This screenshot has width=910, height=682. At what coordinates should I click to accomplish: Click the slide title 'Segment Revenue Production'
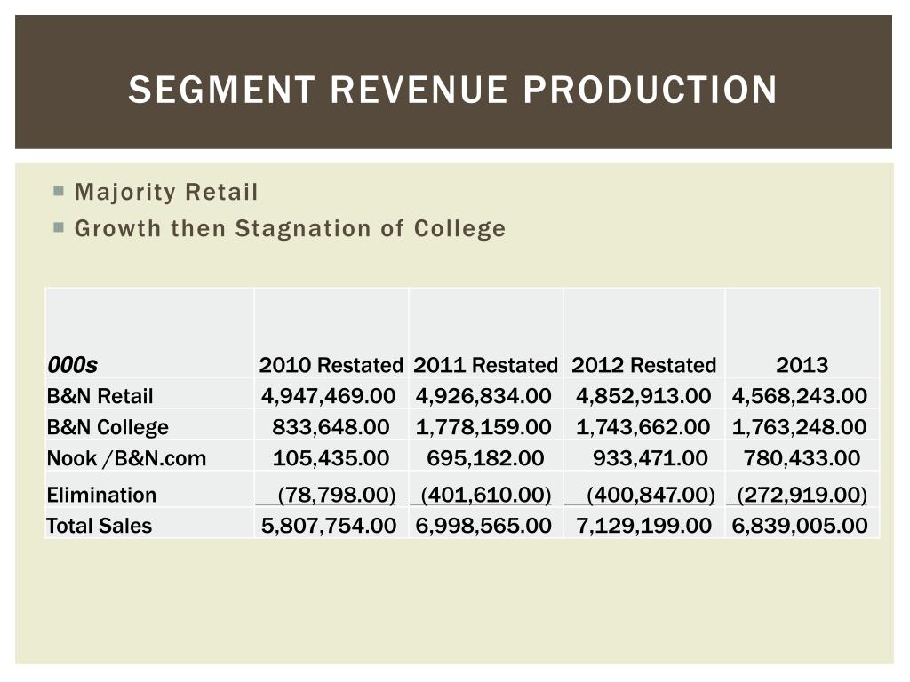click(452, 90)
